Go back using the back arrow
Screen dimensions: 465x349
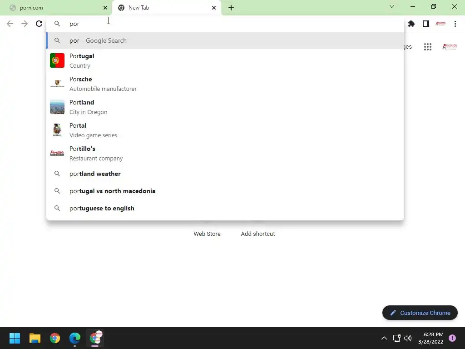(10, 24)
